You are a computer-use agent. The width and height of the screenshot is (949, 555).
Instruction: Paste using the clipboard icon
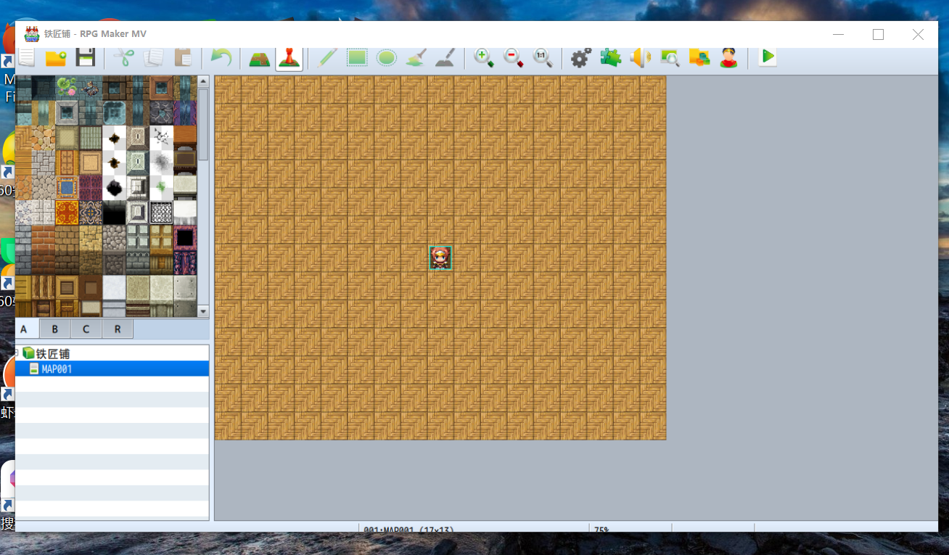(183, 57)
